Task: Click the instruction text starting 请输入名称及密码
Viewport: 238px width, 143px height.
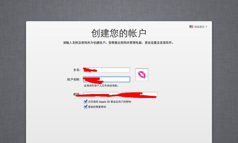Action: [x=118, y=43]
